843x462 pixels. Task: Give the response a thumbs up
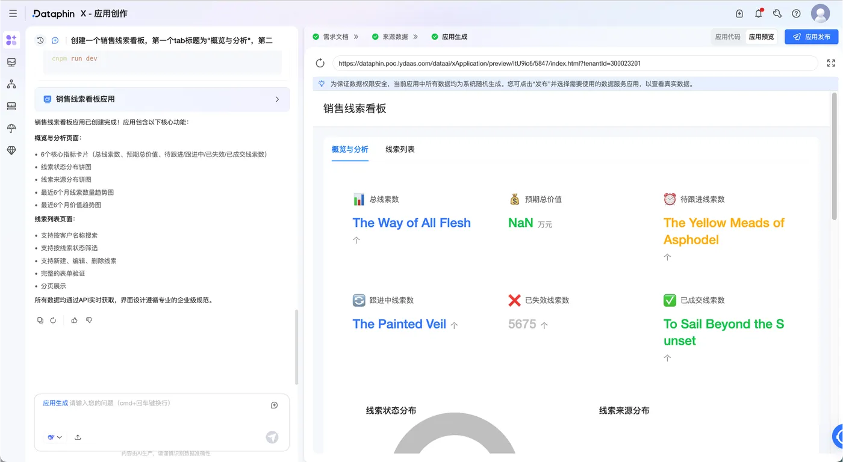click(x=74, y=321)
